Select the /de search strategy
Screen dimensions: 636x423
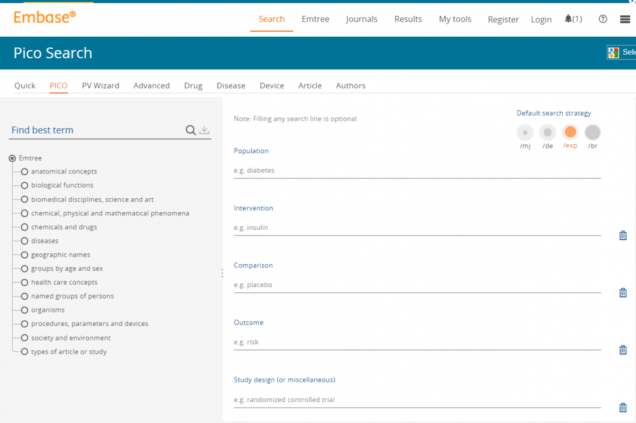coord(548,133)
